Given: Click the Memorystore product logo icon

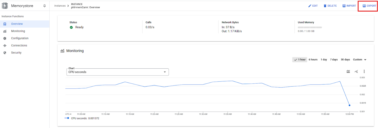Looking at the screenshot, I should point(5,6).
